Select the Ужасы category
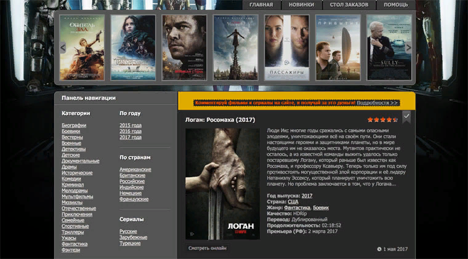 coord(68,238)
